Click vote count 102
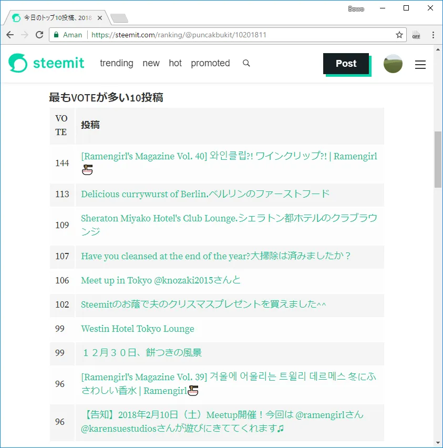Screen dimensions: 443x448 pyautogui.click(x=62, y=304)
